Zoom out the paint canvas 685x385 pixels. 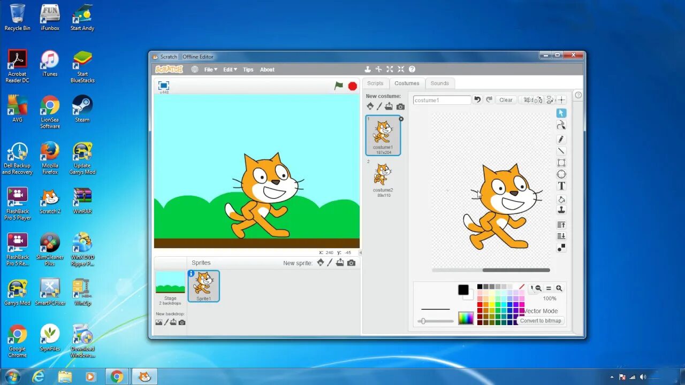pyautogui.click(x=538, y=288)
